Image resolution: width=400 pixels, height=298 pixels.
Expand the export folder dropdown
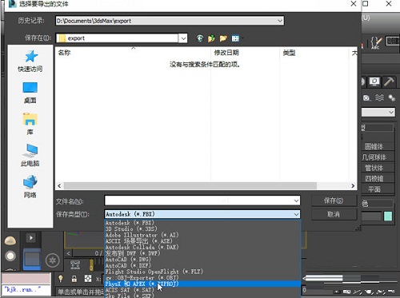[x=183, y=38]
